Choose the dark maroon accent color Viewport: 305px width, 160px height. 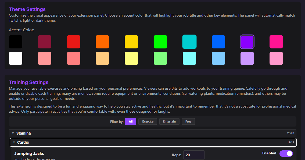coord(45,42)
